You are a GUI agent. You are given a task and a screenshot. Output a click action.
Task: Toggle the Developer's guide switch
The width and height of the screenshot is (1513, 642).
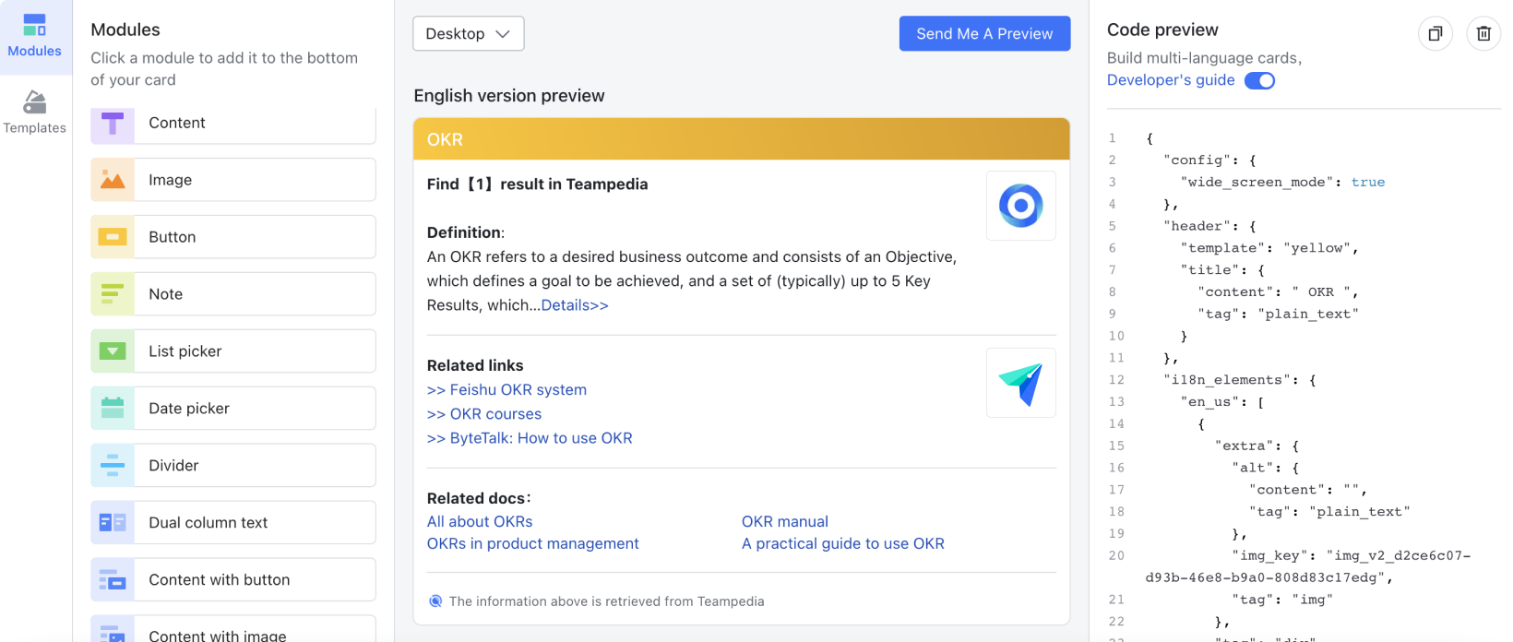[1259, 80]
